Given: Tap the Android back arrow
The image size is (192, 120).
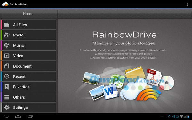Looking at the screenshot, I should tap(6, 116).
